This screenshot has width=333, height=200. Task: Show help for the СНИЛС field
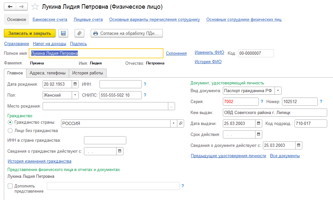coord(145,95)
